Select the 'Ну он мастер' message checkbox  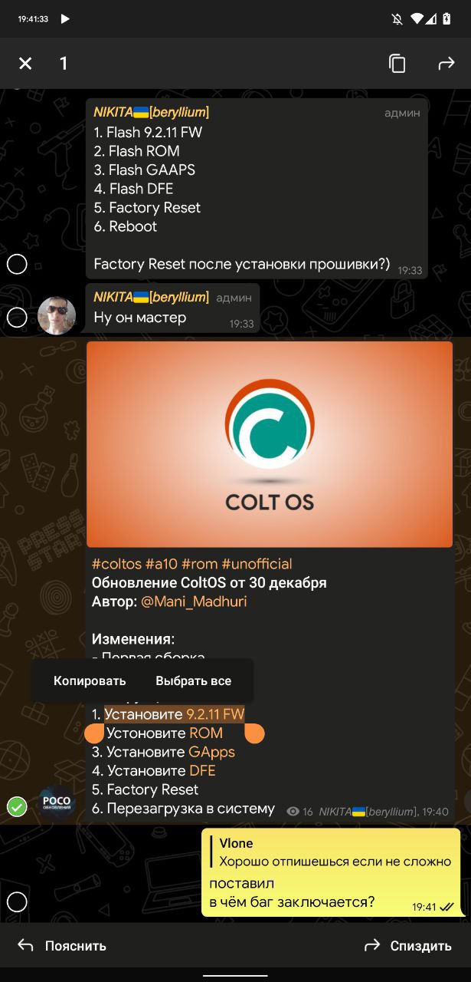click(17, 318)
